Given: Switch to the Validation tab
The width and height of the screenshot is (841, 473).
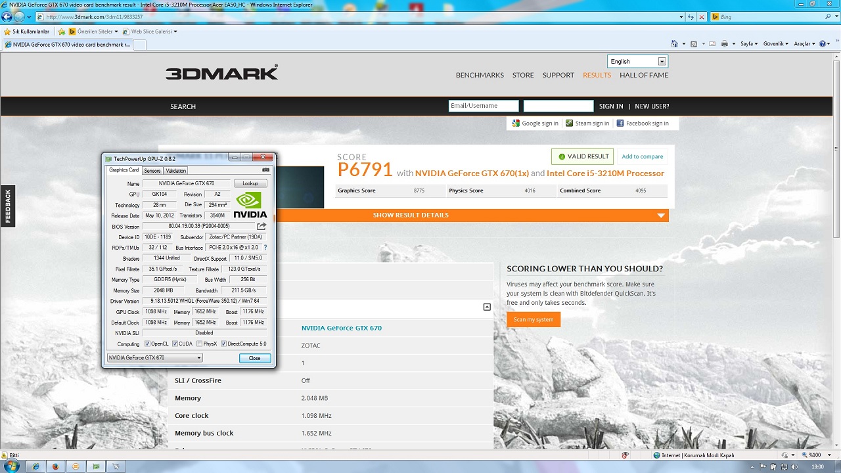Looking at the screenshot, I should (x=175, y=171).
